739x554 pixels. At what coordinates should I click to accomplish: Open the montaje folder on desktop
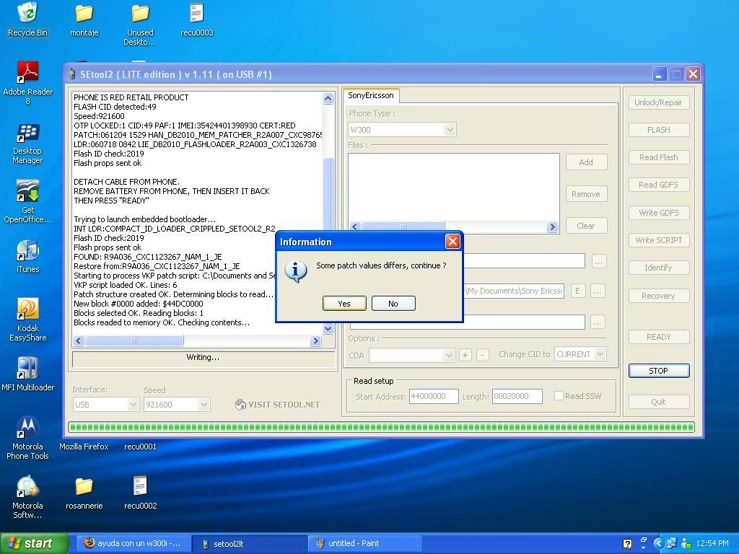coord(84,19)
